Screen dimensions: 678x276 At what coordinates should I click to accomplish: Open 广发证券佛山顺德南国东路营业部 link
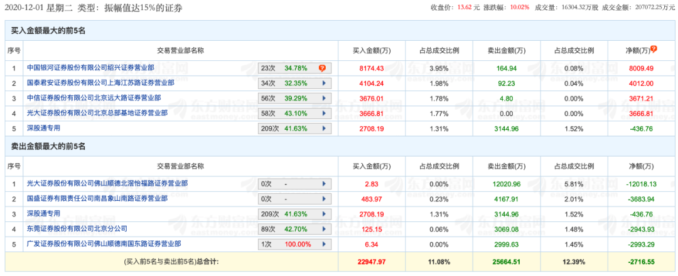[104, 244]
